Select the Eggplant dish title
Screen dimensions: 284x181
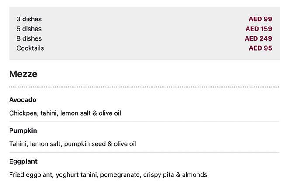pyautogui.click(x=24, y=161)
